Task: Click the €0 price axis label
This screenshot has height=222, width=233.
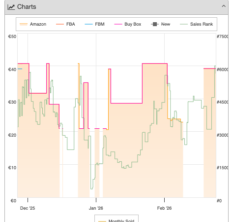Action: 13,201
